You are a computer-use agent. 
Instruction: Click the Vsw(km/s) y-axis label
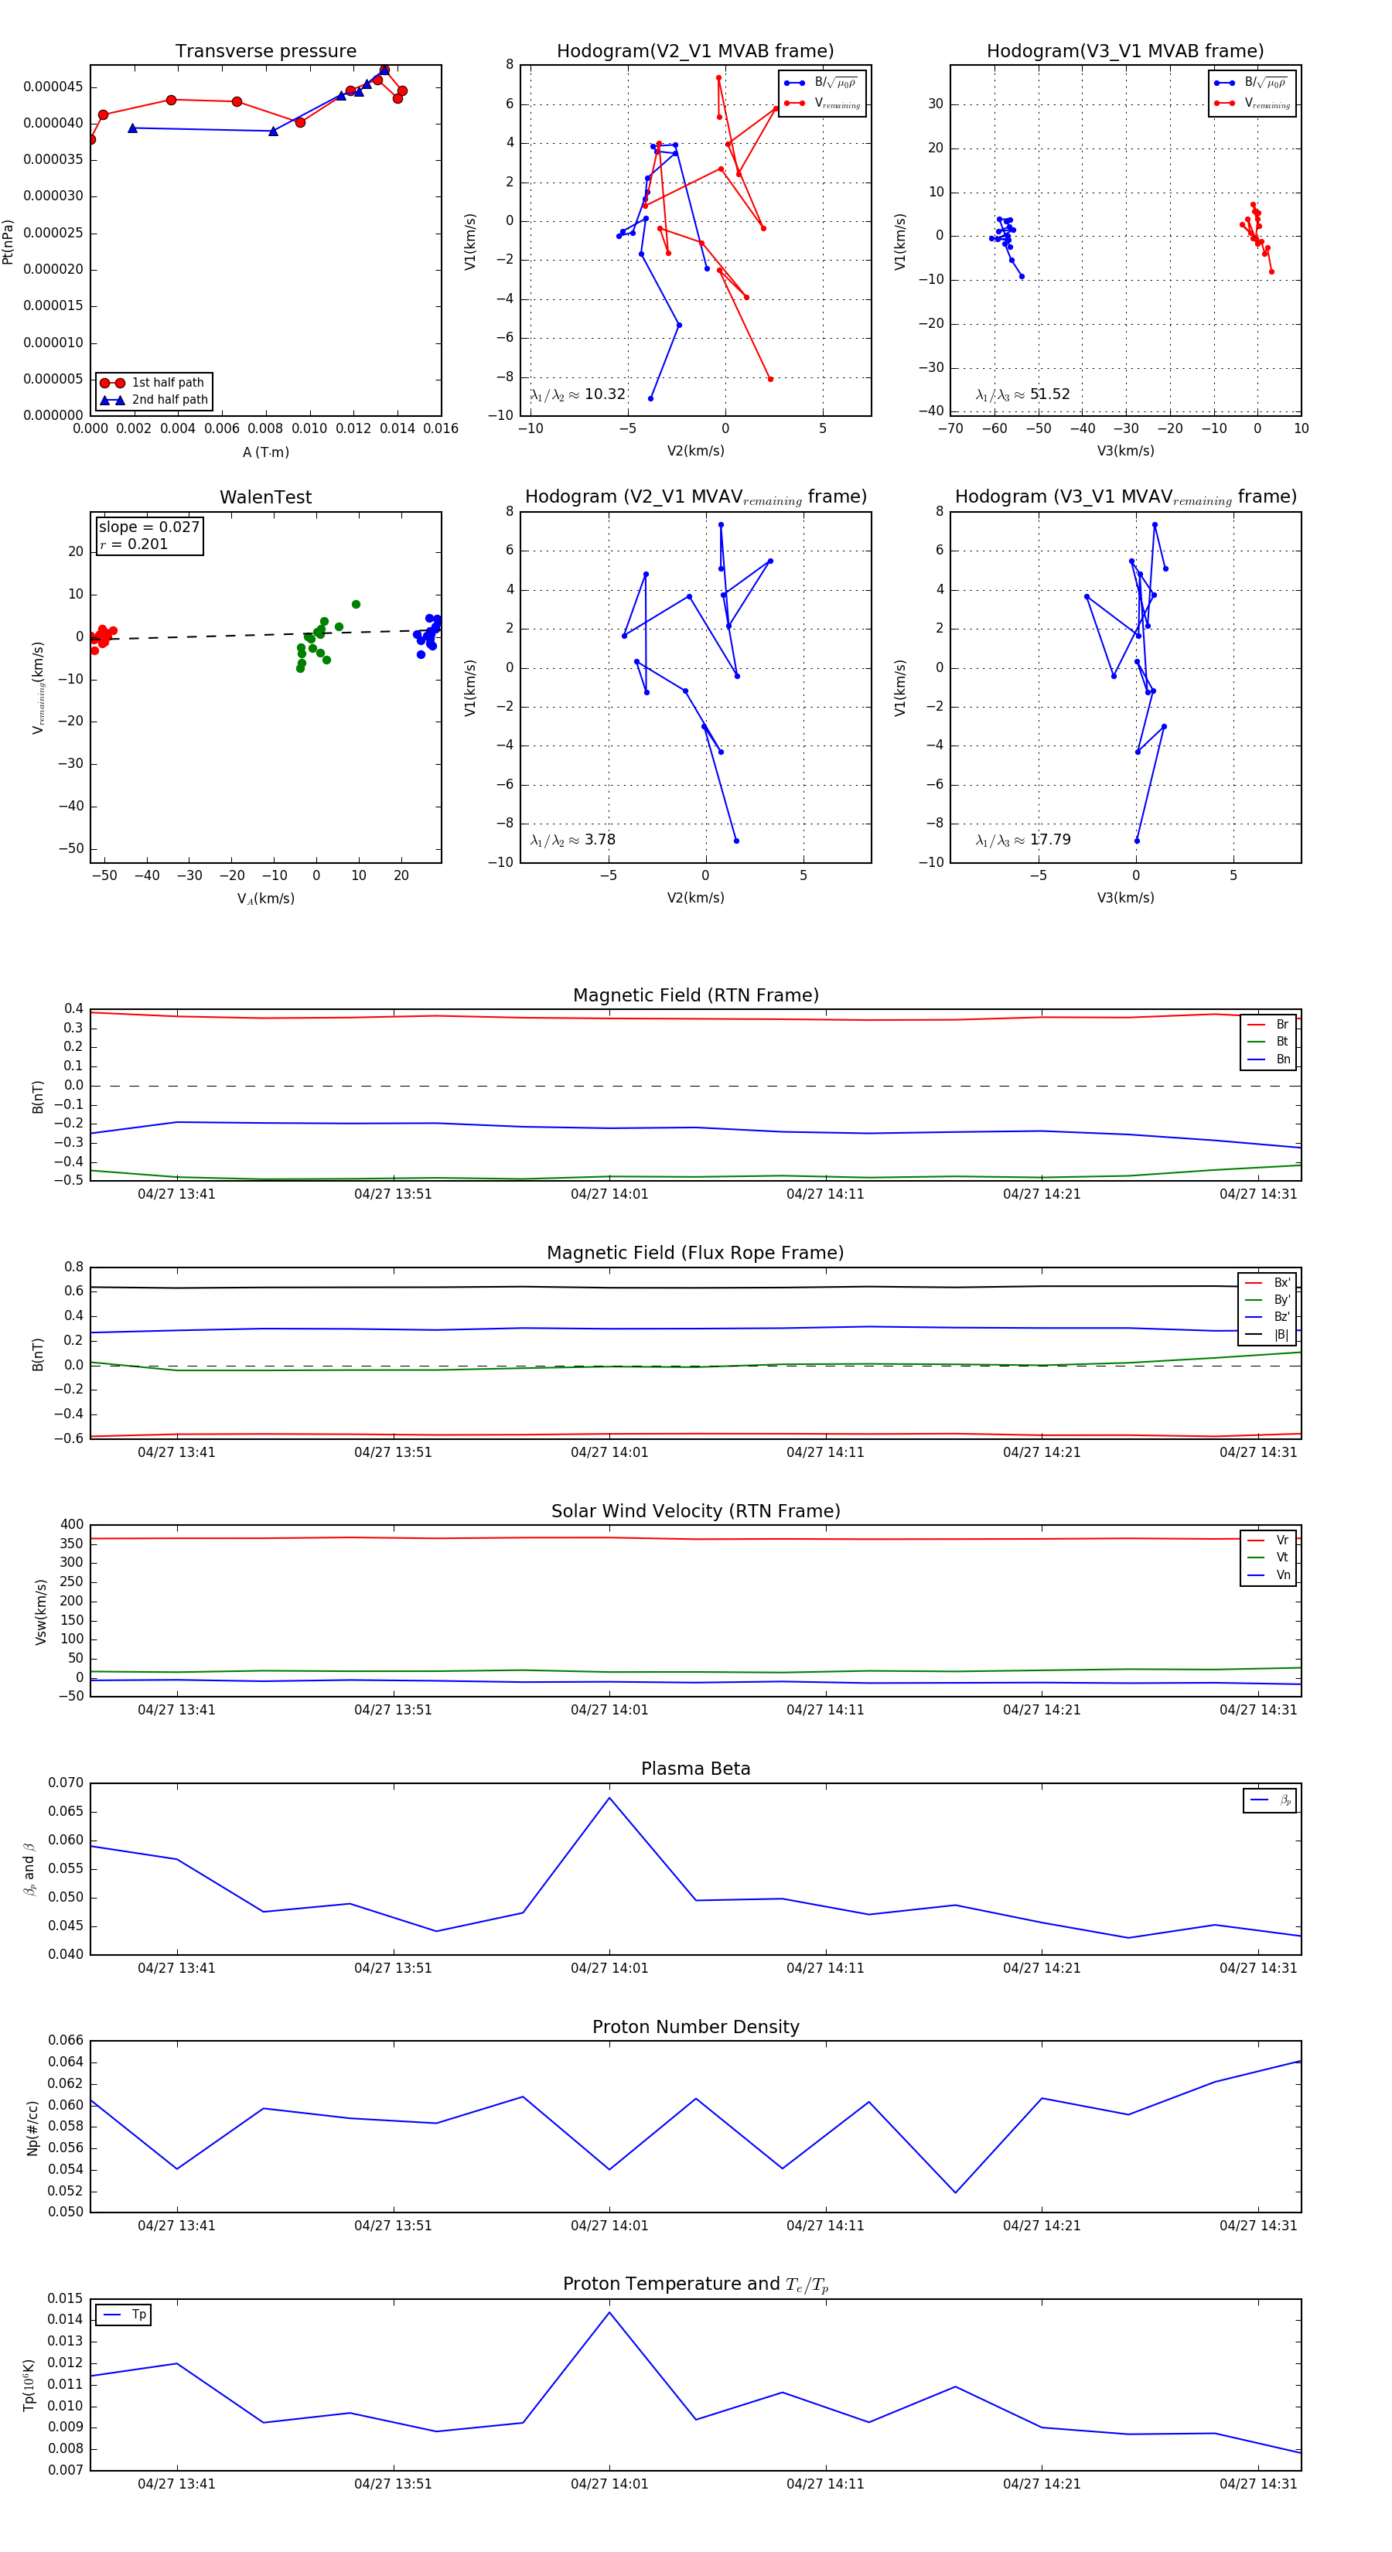click(41, 1612)
